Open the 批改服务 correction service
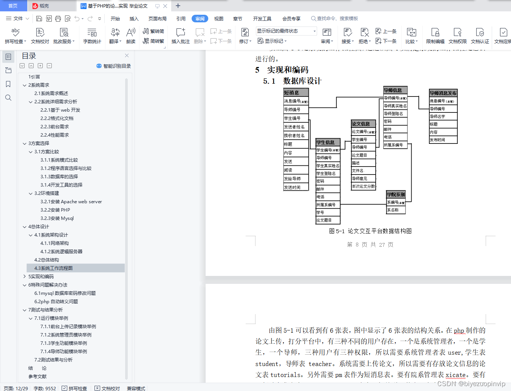 click(x=64, y=36)
